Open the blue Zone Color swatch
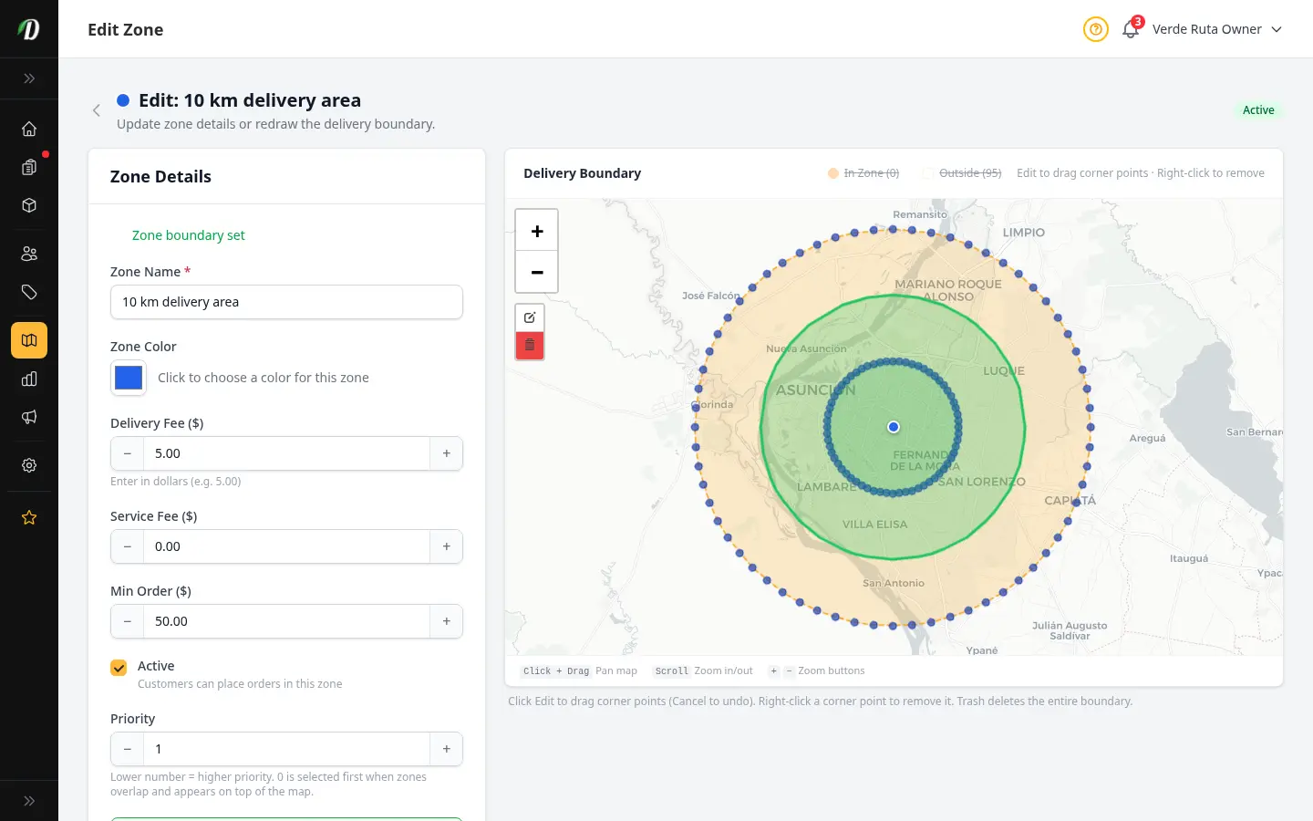Screen dimensions: 1313x821 coord(129,378)
